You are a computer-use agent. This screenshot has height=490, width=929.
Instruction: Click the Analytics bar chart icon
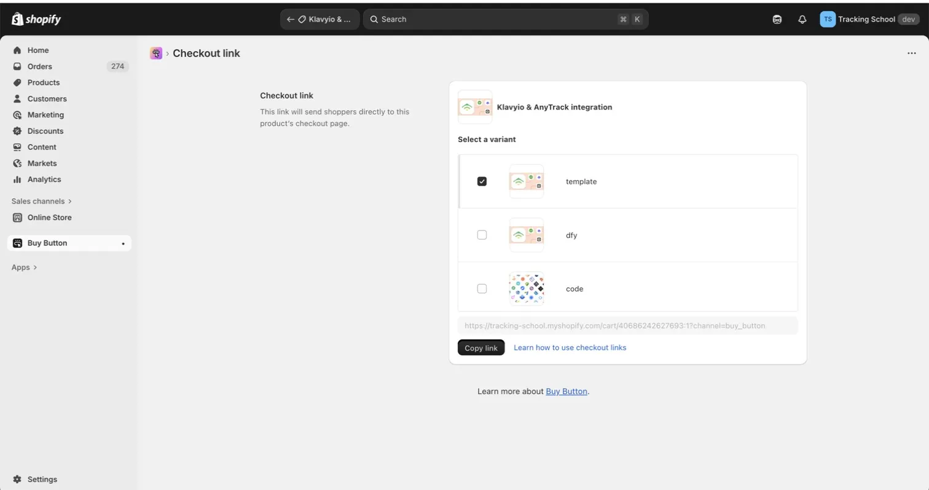click(17, 180)
